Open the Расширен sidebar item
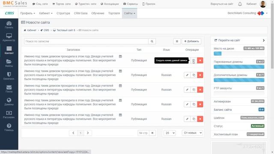 point(9,115)
